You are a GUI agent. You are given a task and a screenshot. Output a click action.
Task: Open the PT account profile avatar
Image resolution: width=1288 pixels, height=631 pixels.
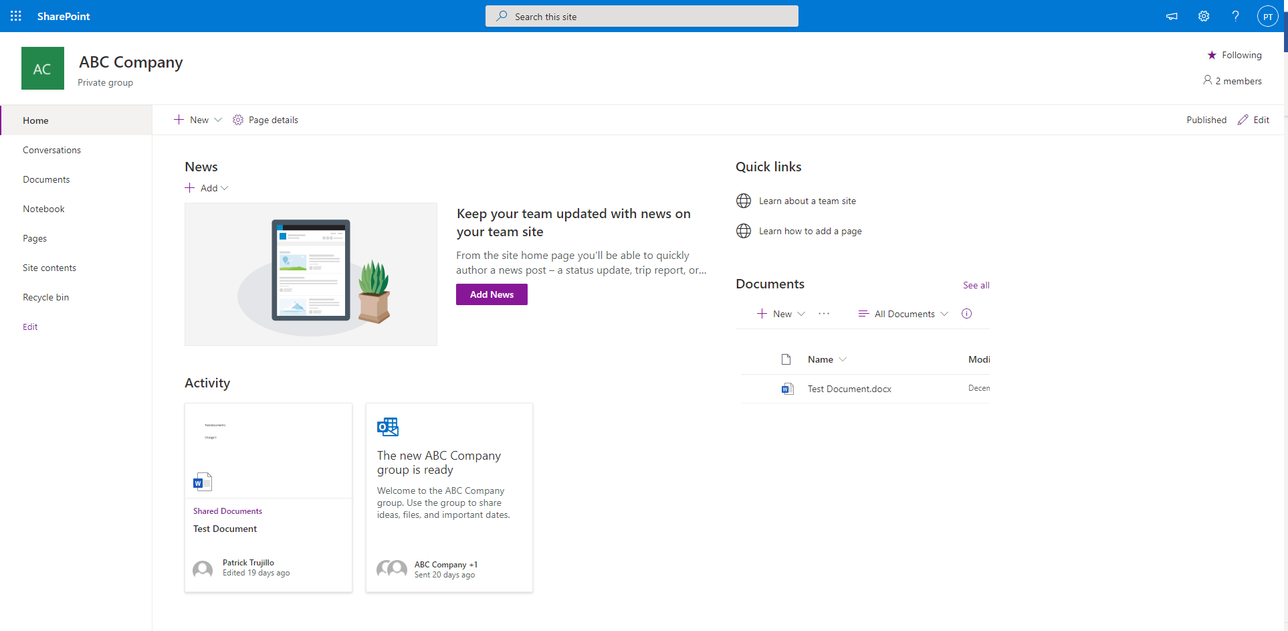point(1267,16)
